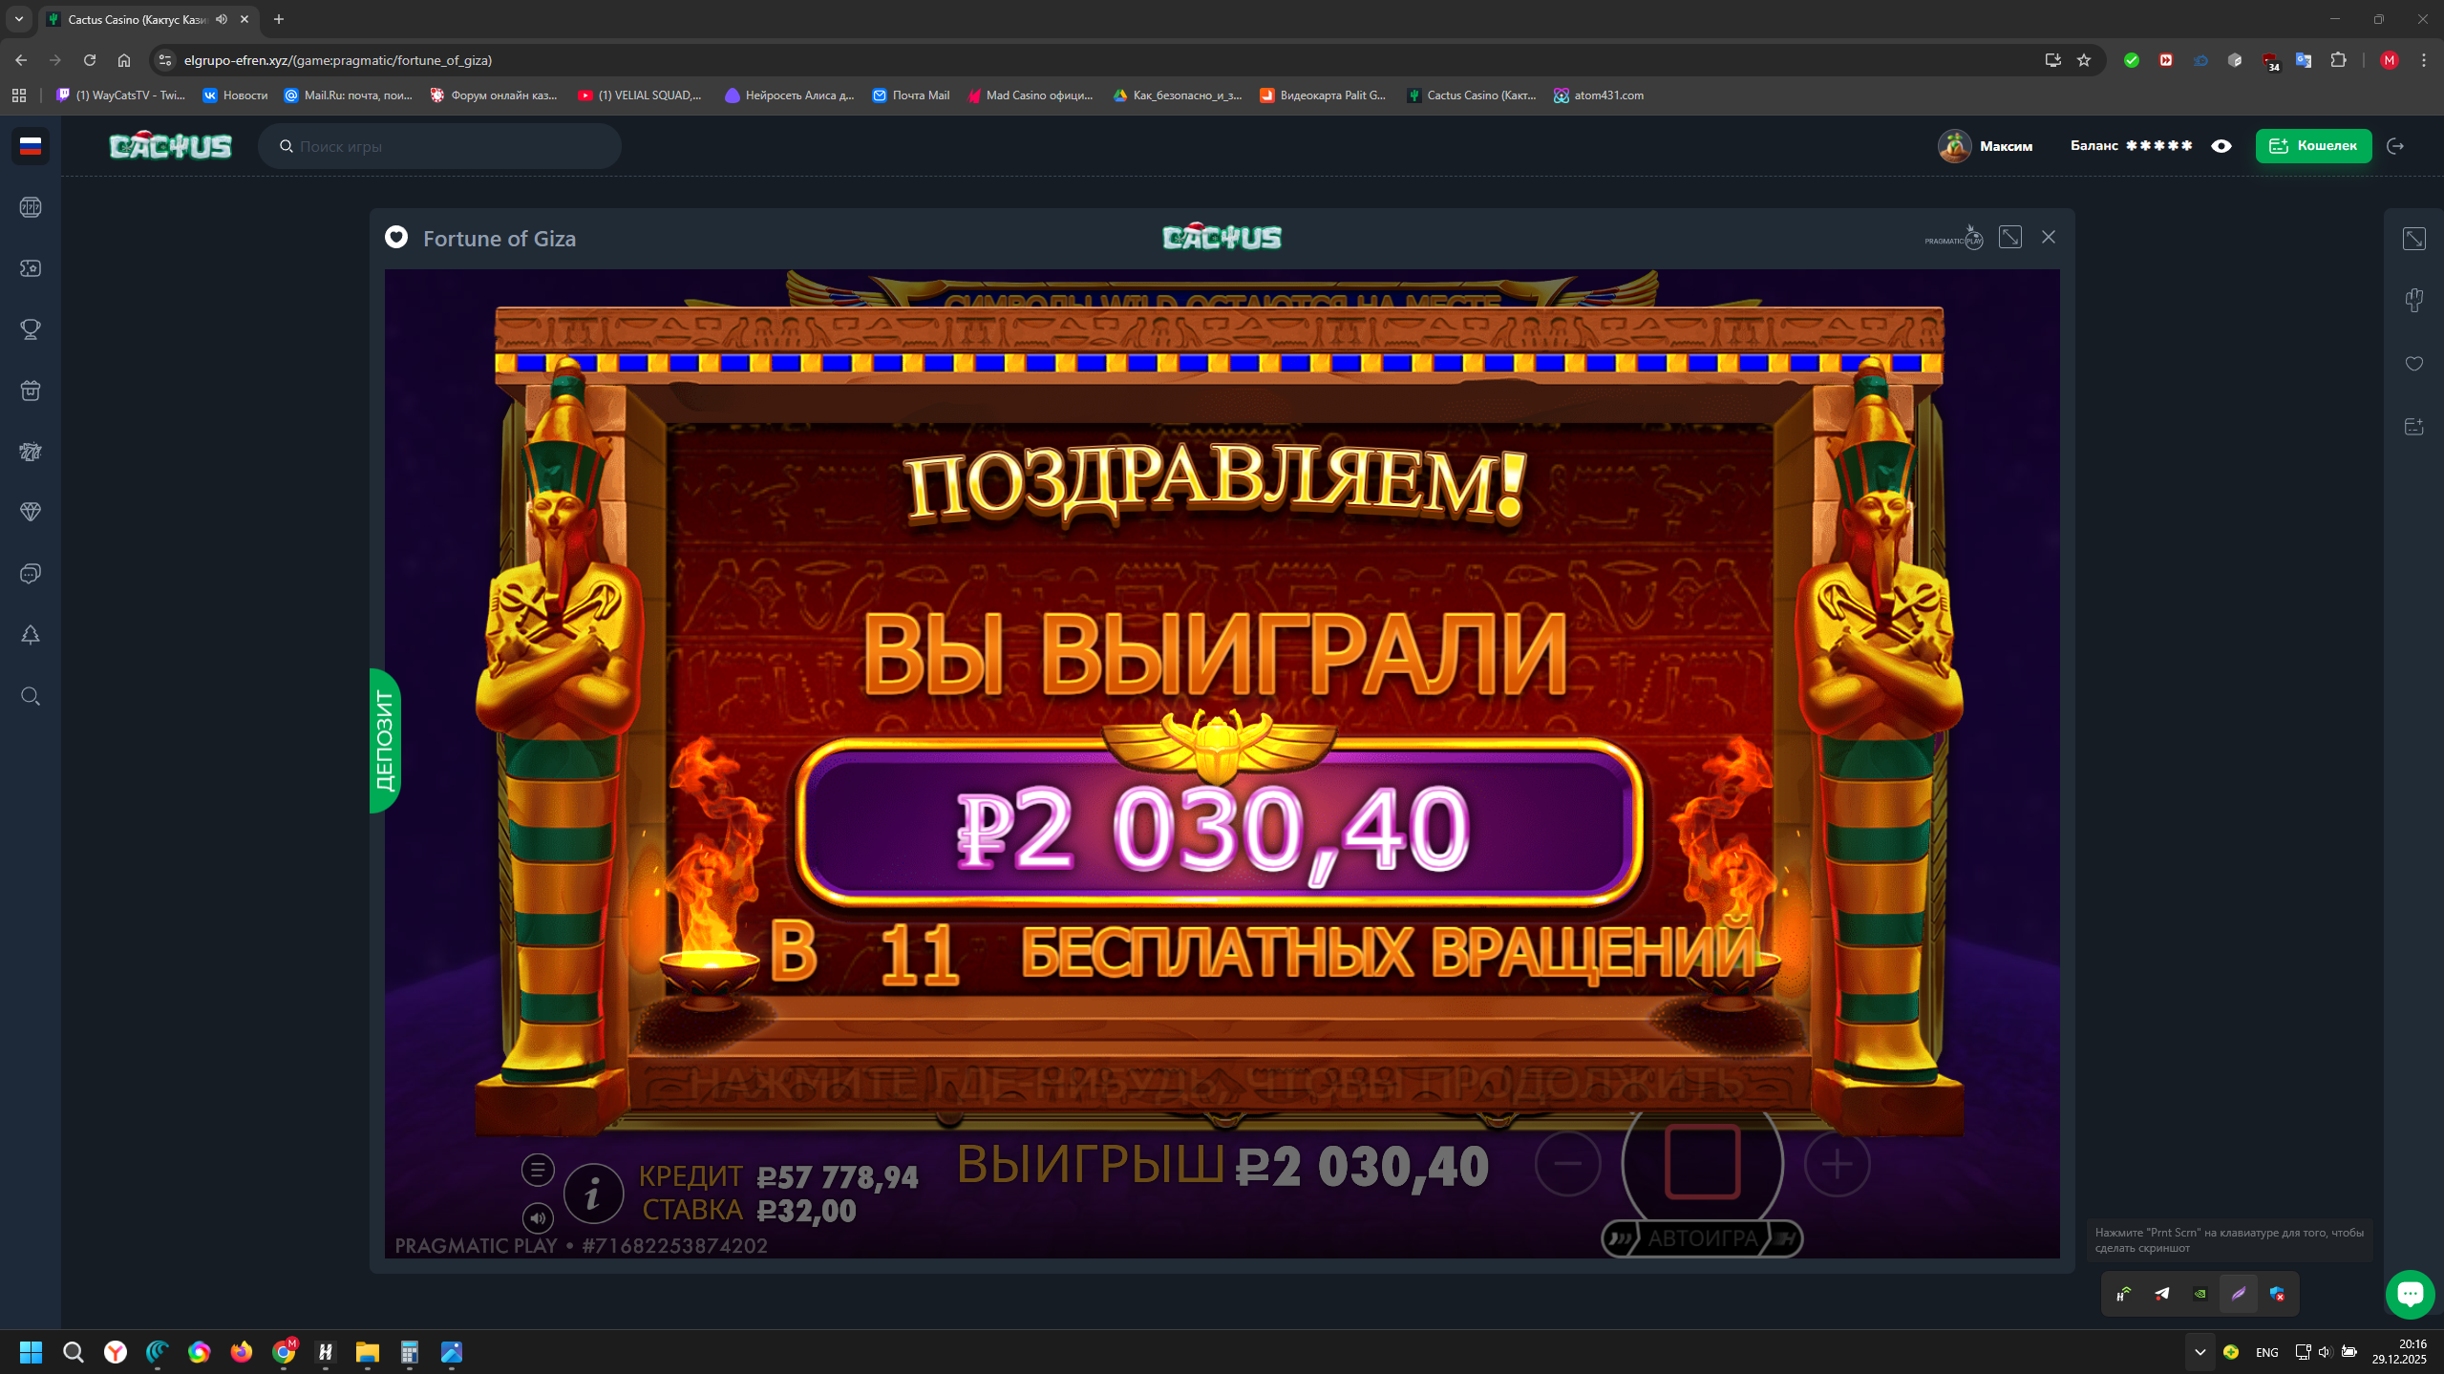This screenshot has height=1374, width=2444.
Task: Expand the game to fullscreen
Action: point(2010,238)
